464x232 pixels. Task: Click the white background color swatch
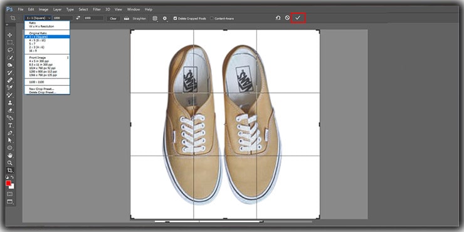coord(12,187)
